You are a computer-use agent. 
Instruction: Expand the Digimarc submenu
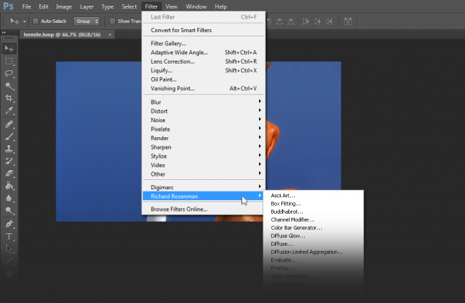point(204,187)
